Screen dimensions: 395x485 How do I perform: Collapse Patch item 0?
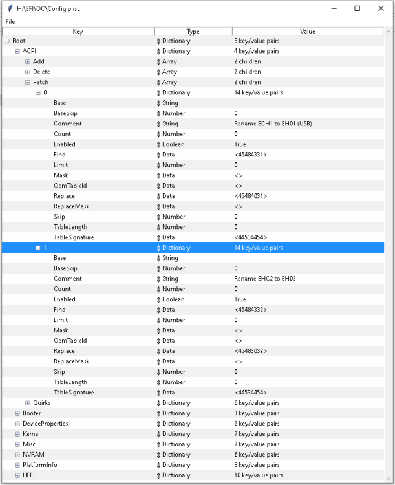(x=38, y=92)
